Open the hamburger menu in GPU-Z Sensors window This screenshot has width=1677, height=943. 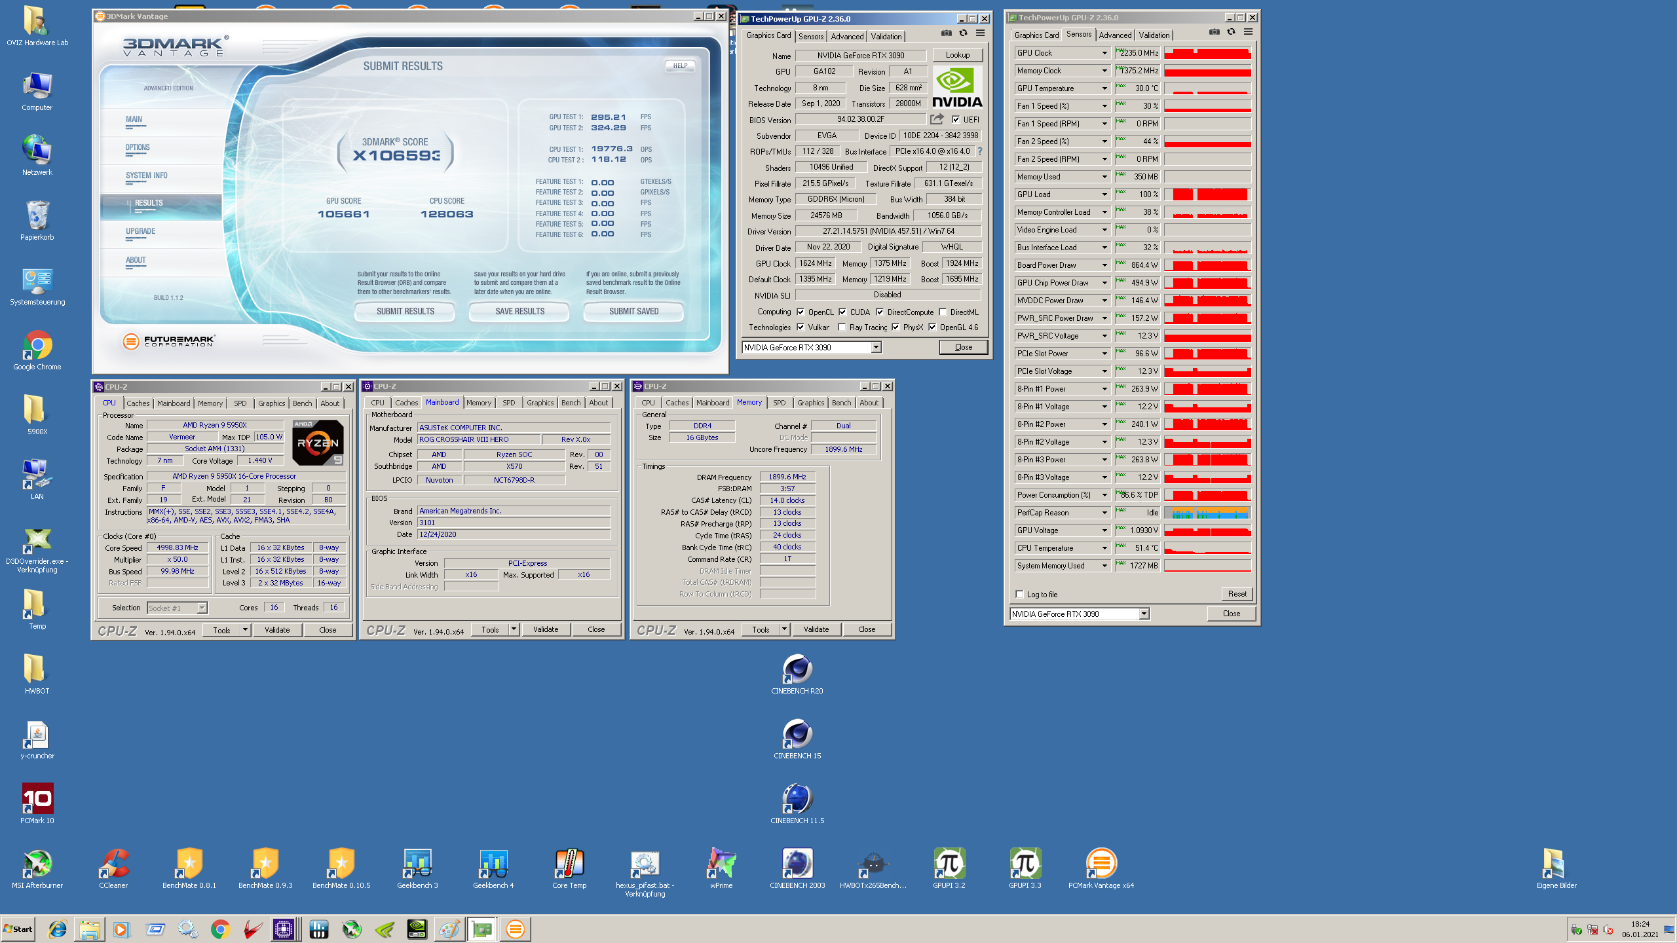coord(1248,32)
